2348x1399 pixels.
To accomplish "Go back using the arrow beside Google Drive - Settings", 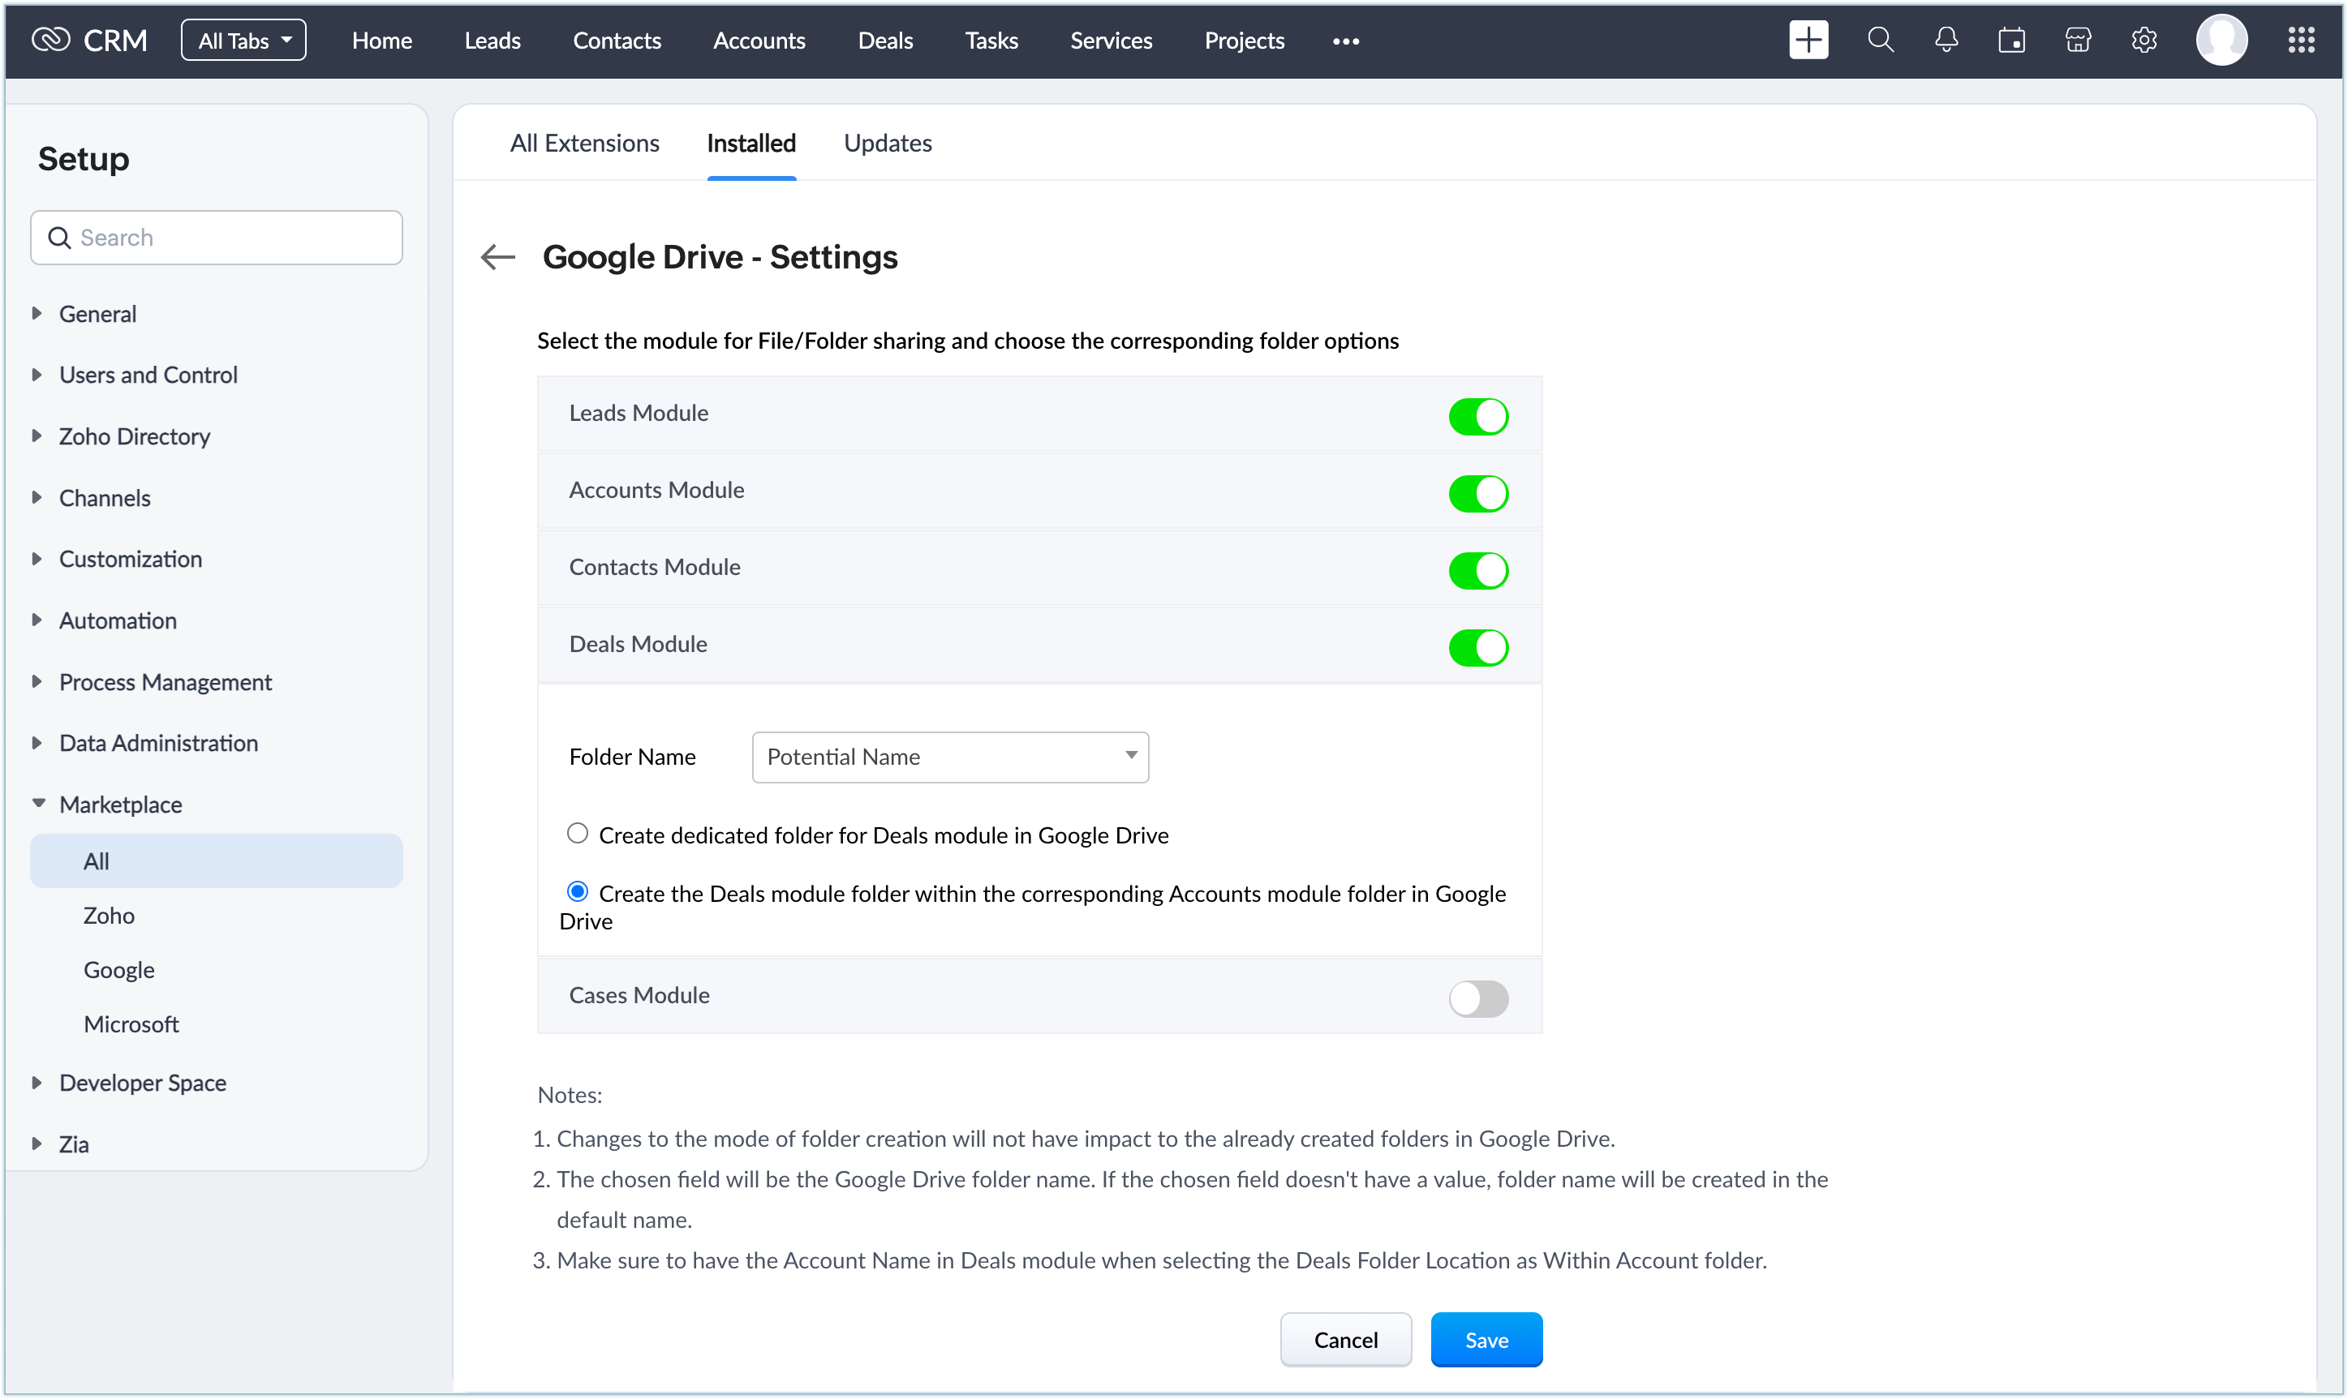I will (498, 256).
